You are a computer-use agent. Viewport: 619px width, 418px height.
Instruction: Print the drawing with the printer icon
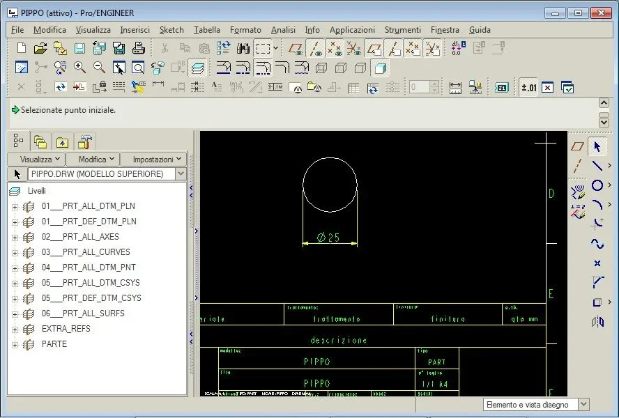(x=138, y=48)
